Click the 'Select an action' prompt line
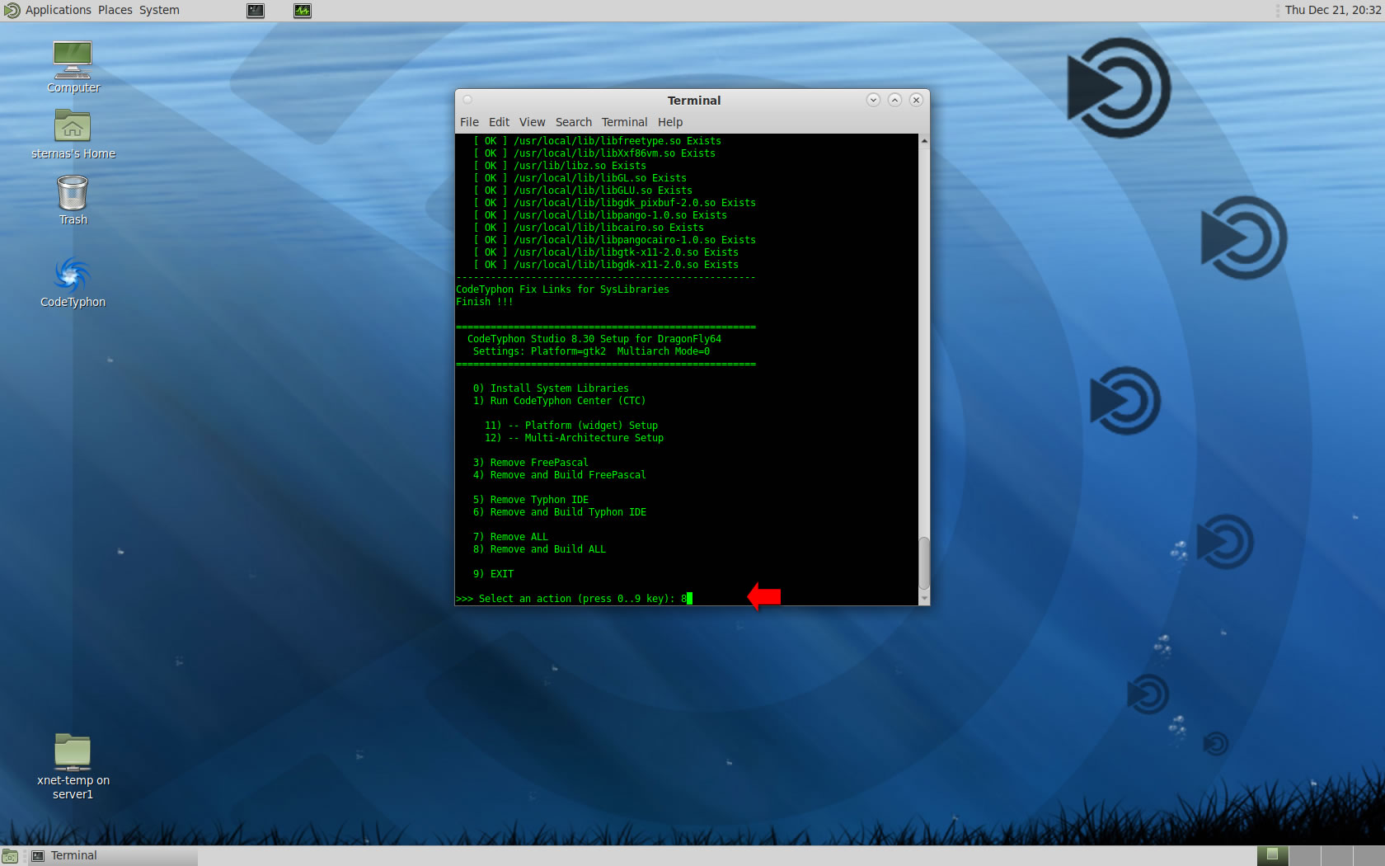This screenshot has width=1385, height=866. click(574, 599)
